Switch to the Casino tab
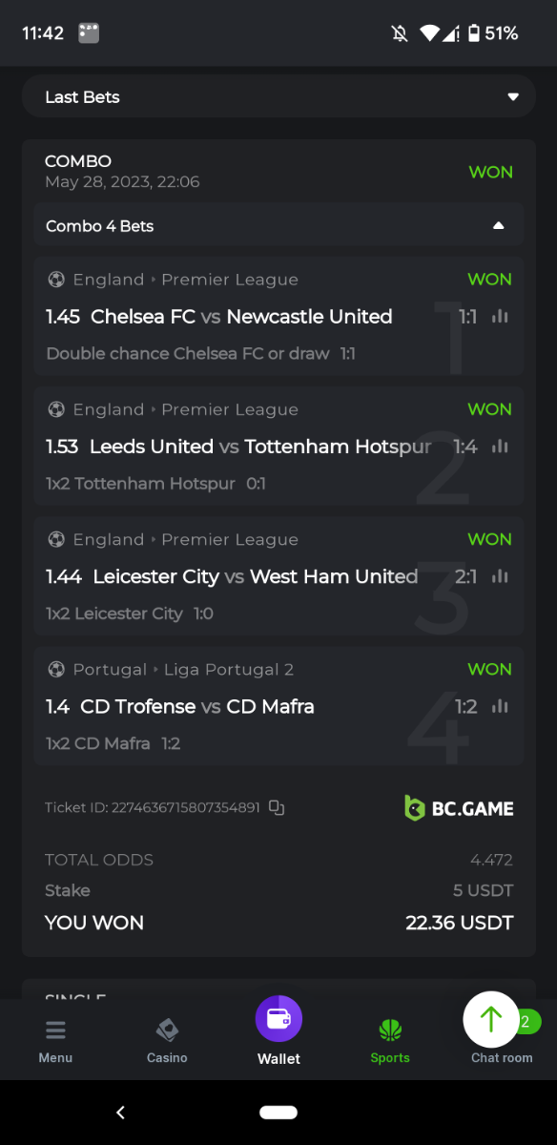The width and height of the screenshot is (557, 1145). coord(167,1042)
